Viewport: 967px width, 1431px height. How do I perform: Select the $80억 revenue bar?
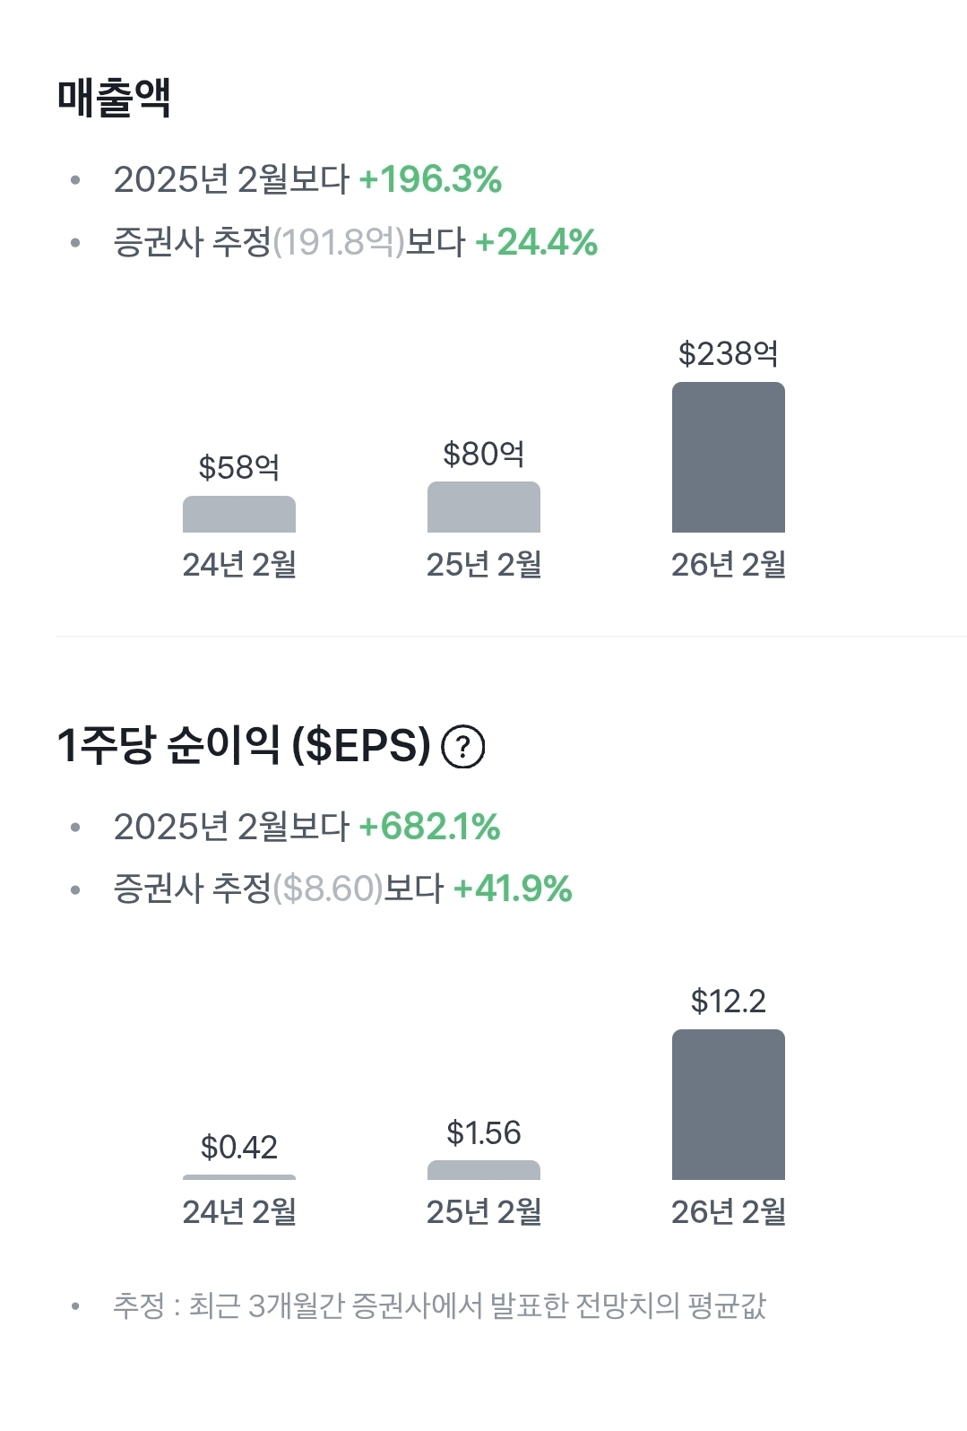coord(484,507)
